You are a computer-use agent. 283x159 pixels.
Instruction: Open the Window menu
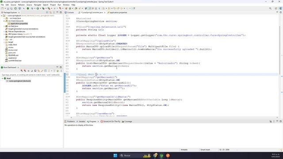pyautogui.click(x=66, y=5)
